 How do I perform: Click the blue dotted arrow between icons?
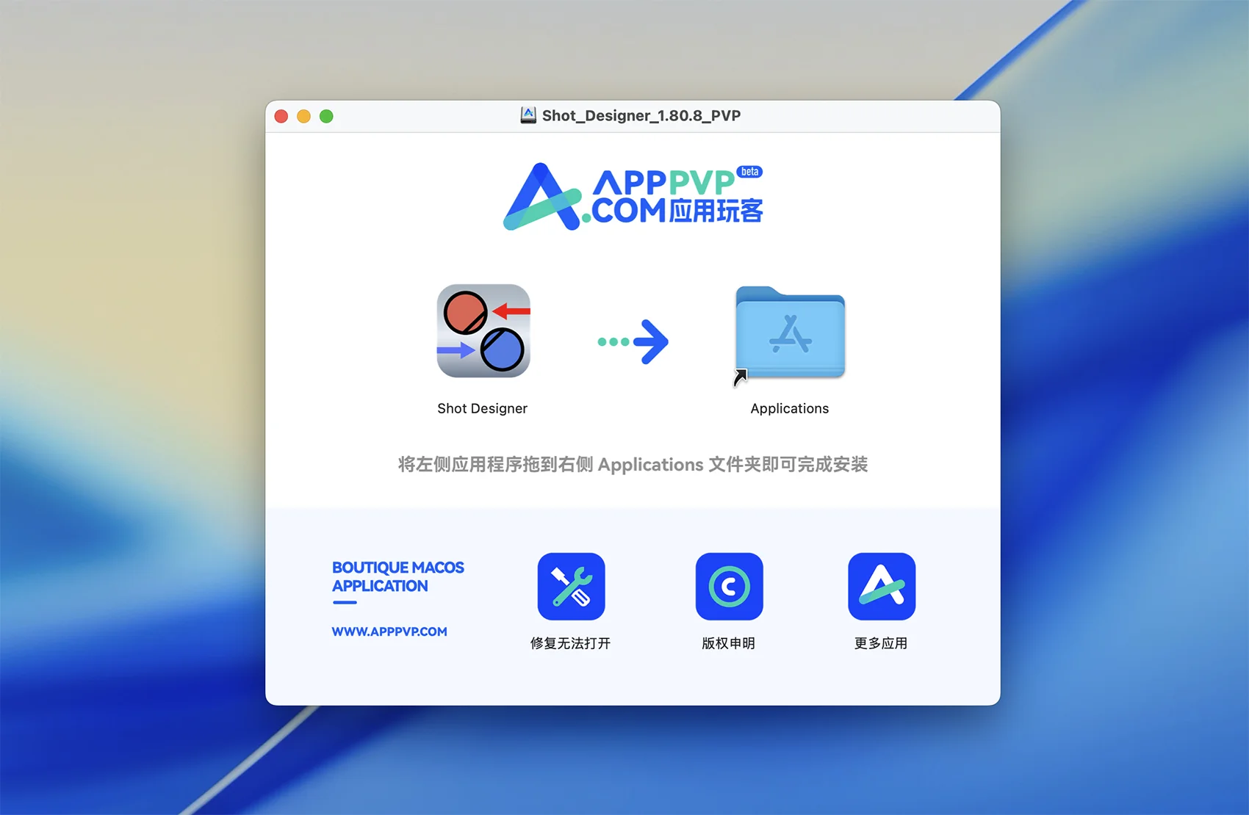coord(633,341)
